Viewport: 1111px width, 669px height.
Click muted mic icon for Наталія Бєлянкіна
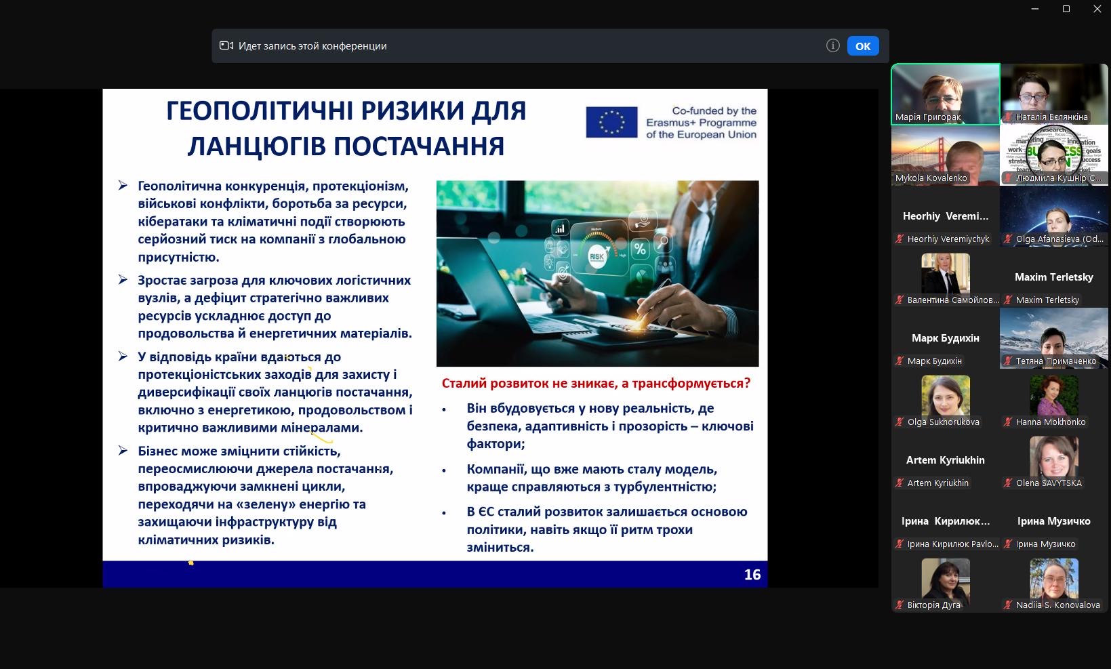click(1008, 117)
